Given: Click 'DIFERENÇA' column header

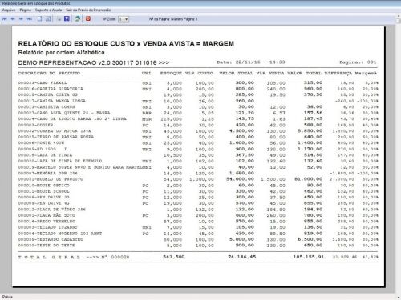Looking at the screenshot, I should [x=338, y=73].
